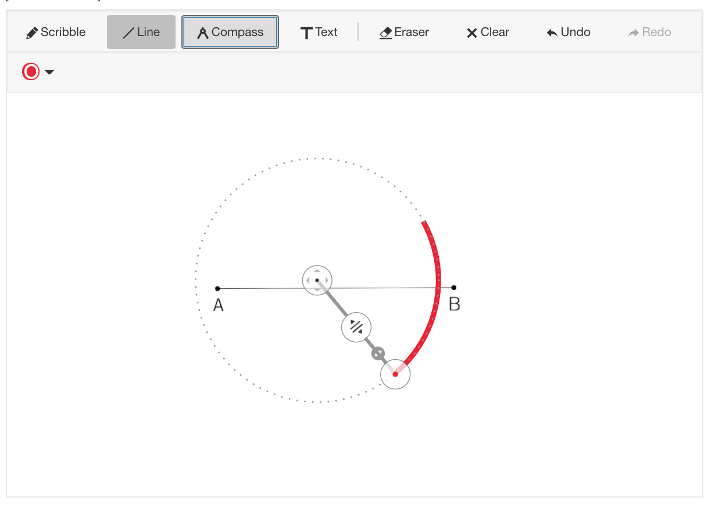This screenshot has width=715, height=508.
Task: Click the grayed-out Redo button
Action: pyautogui.click(x=649, y=32)
